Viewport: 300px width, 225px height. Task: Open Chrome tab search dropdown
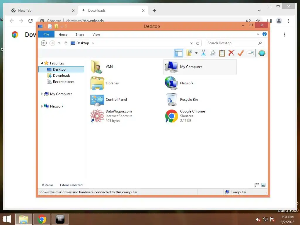point(259,11)
